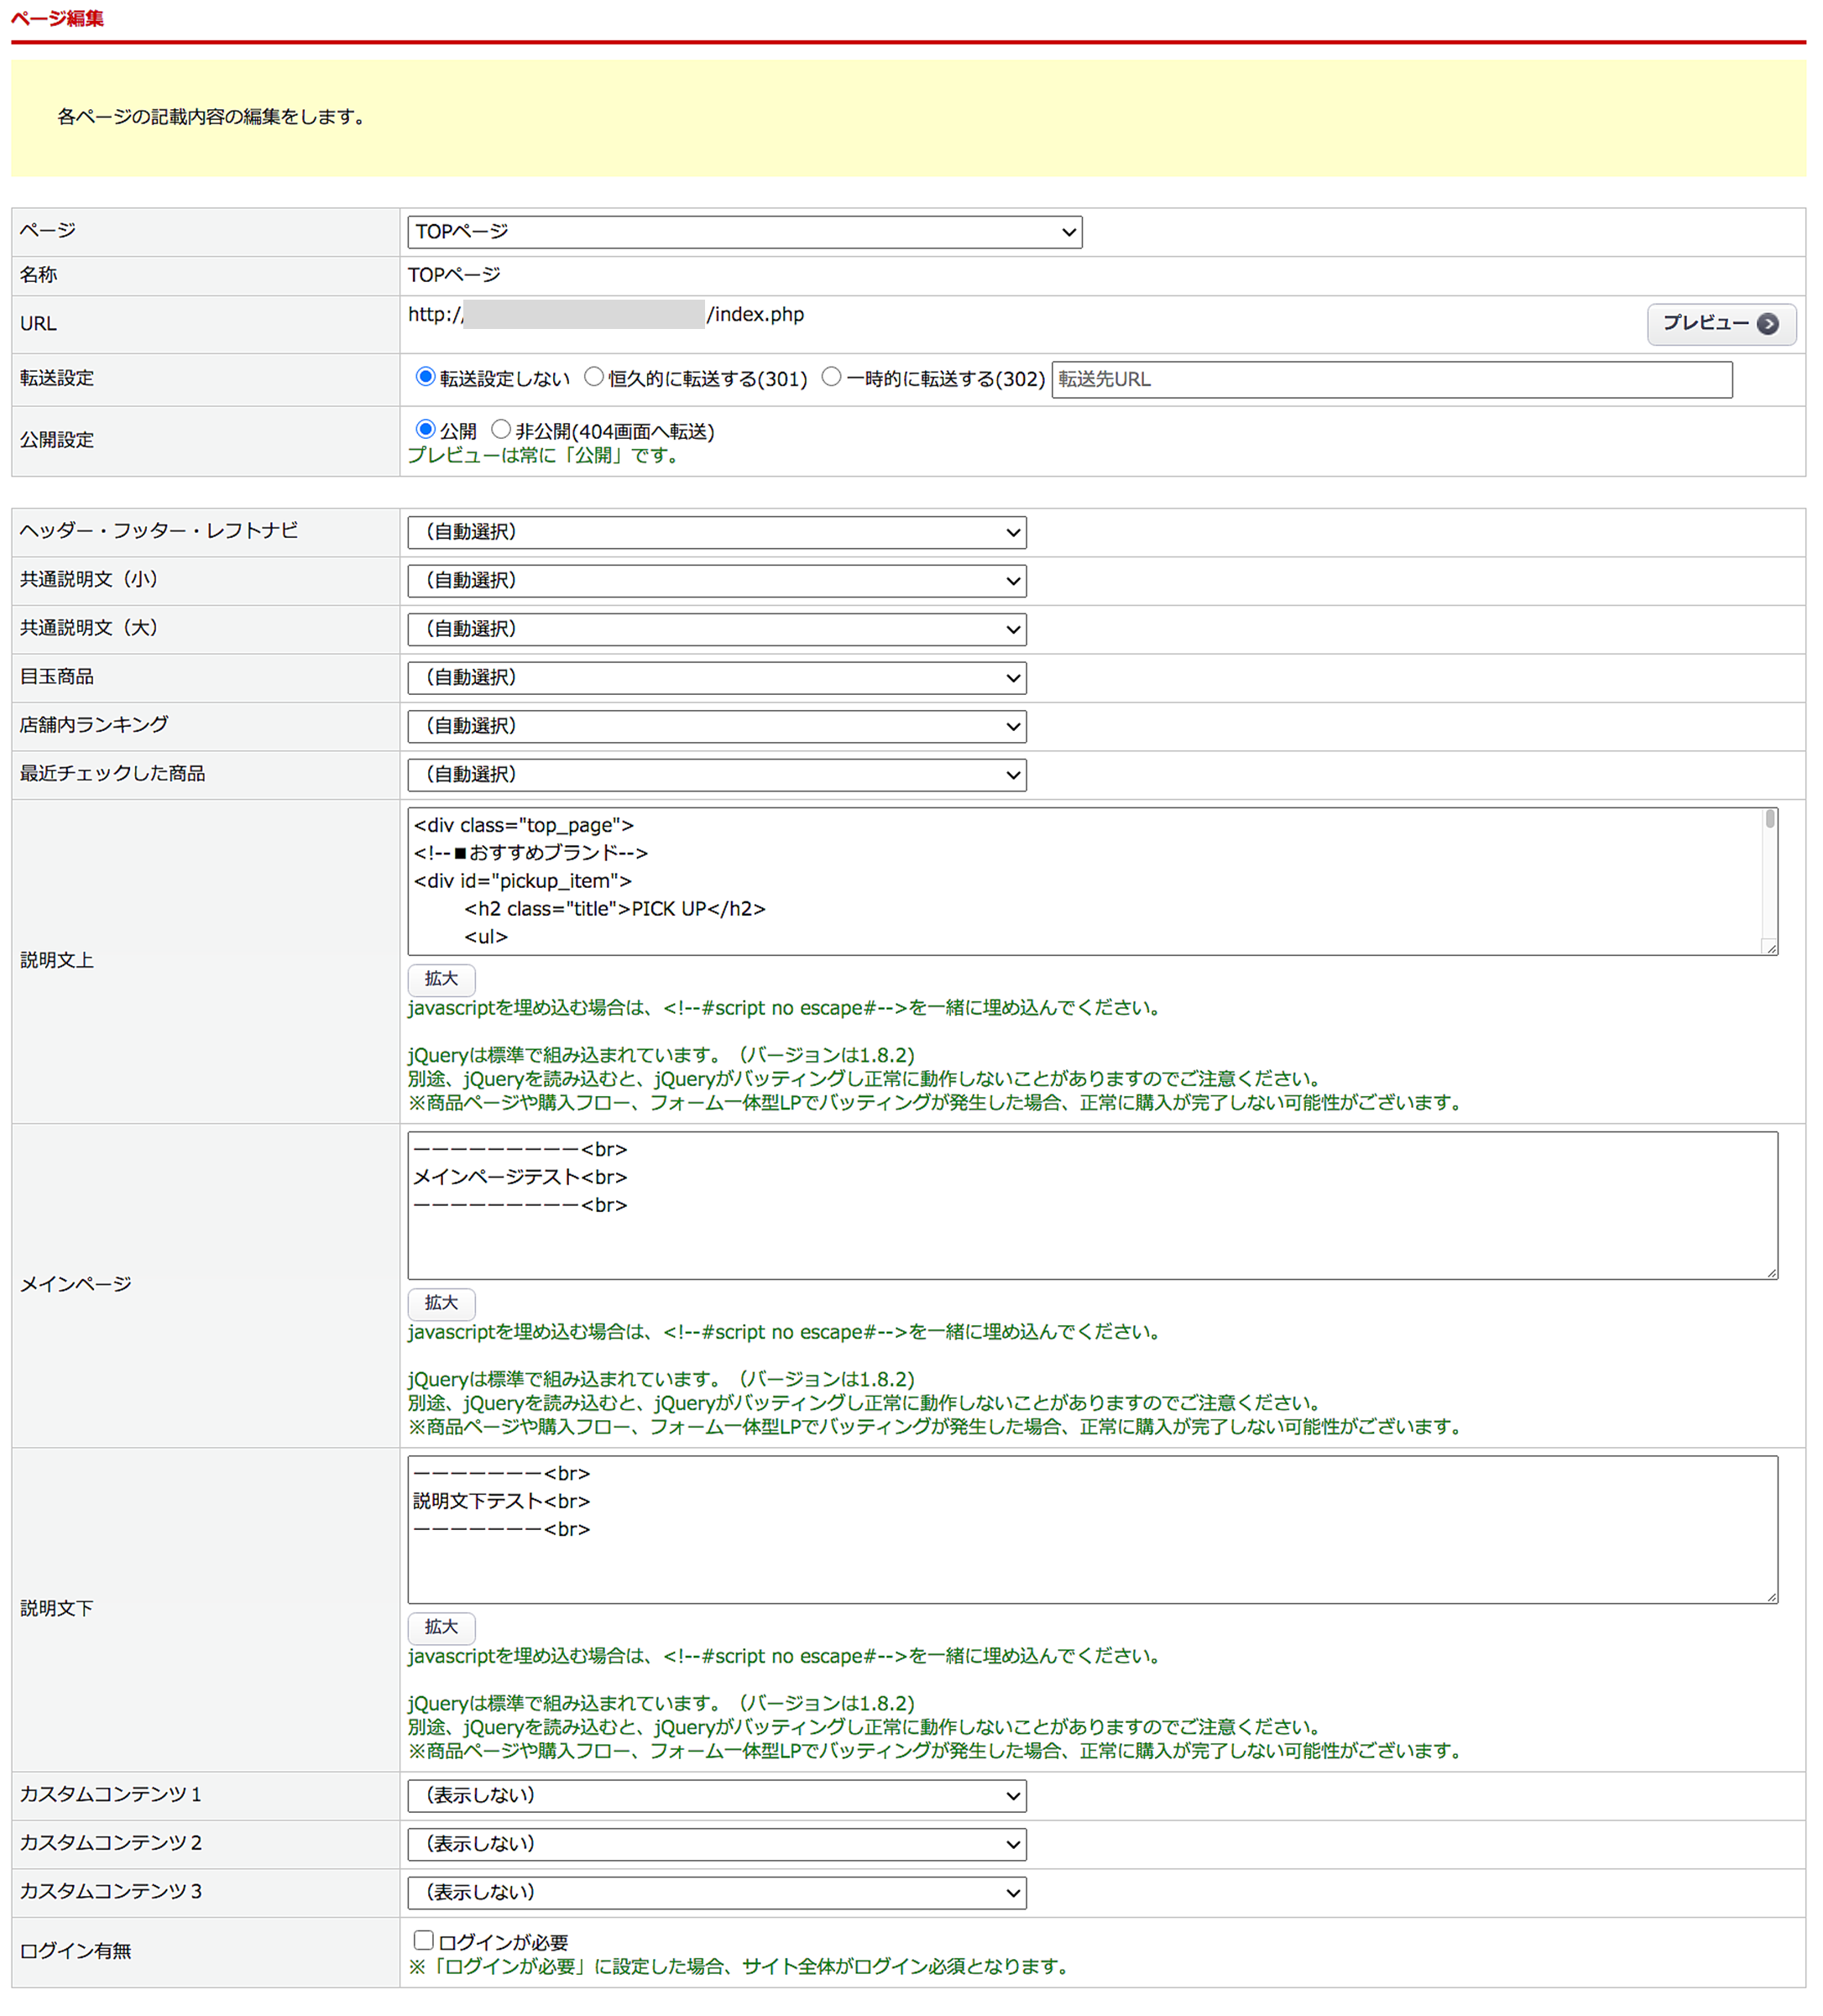This screenshot has width=1823, height=2016.
Task: Open the カスタムコンテンツ１ dropdown
Action: pos(716,1796)
